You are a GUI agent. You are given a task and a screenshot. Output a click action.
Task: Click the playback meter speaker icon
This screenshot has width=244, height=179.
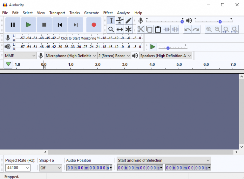pyautogui.click(x=8, y=47)
